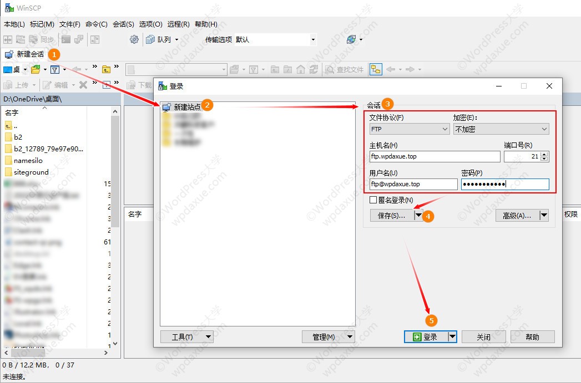Expand the 高级 button dropdown arrow
The image size is (581, 383).
click(x=544, y=215)
